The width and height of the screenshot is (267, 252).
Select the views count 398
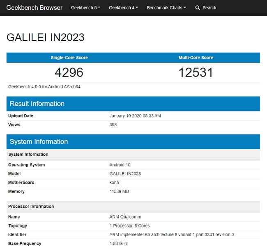(113, 125)
